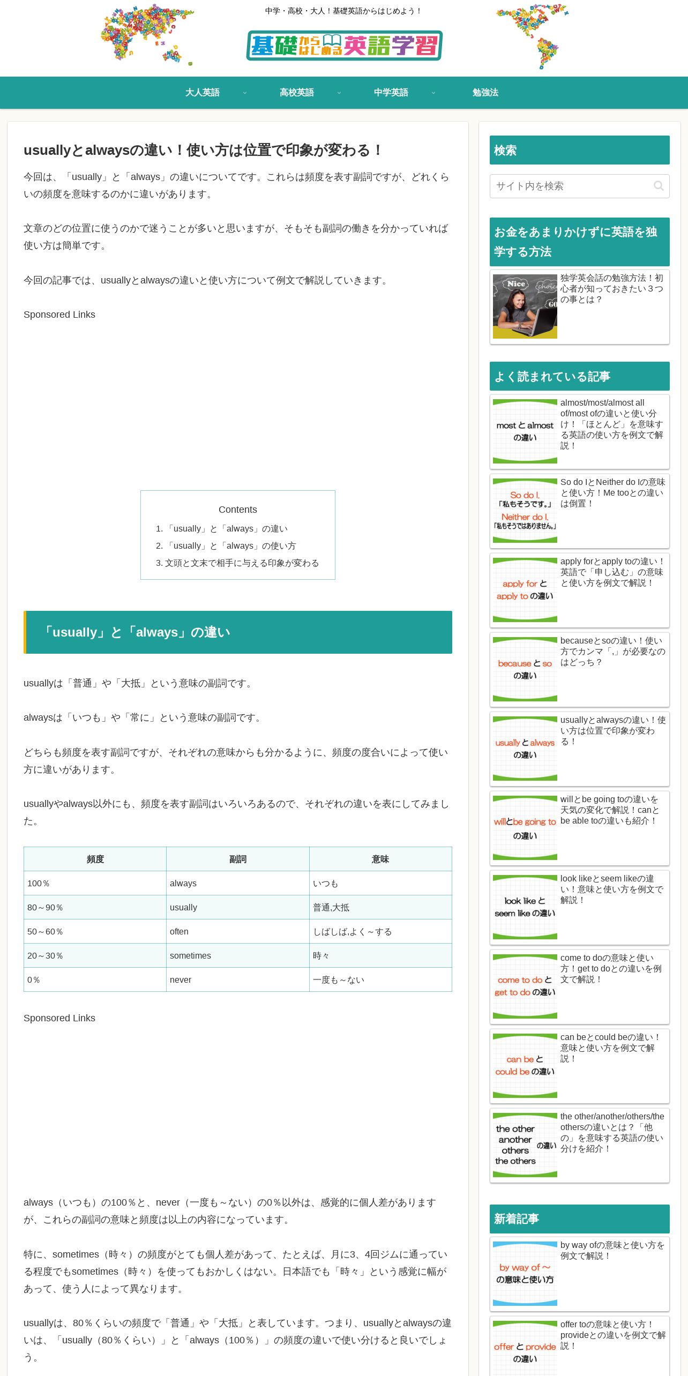The height and width of the screenshot is (1376, 688).
Task: Click the can be と could be thumbnail
Action: pyautogui.click(x=525, y=1066)
